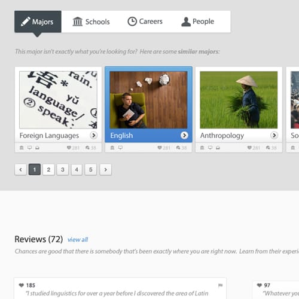Click the arrow button next to English
The image size is (299, 299).
(x=184, y=135)
